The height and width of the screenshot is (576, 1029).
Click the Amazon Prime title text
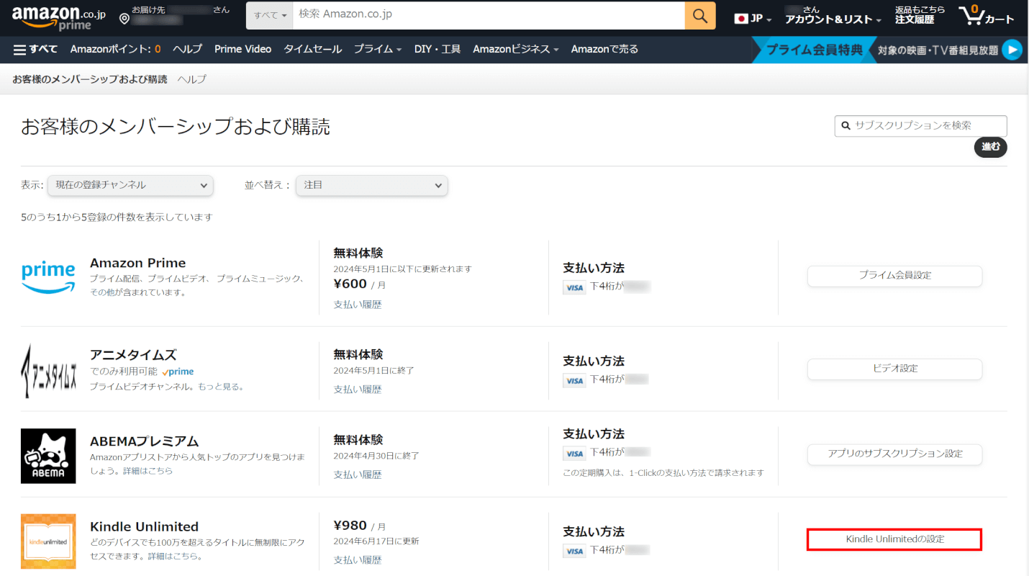tap(138, 263)
